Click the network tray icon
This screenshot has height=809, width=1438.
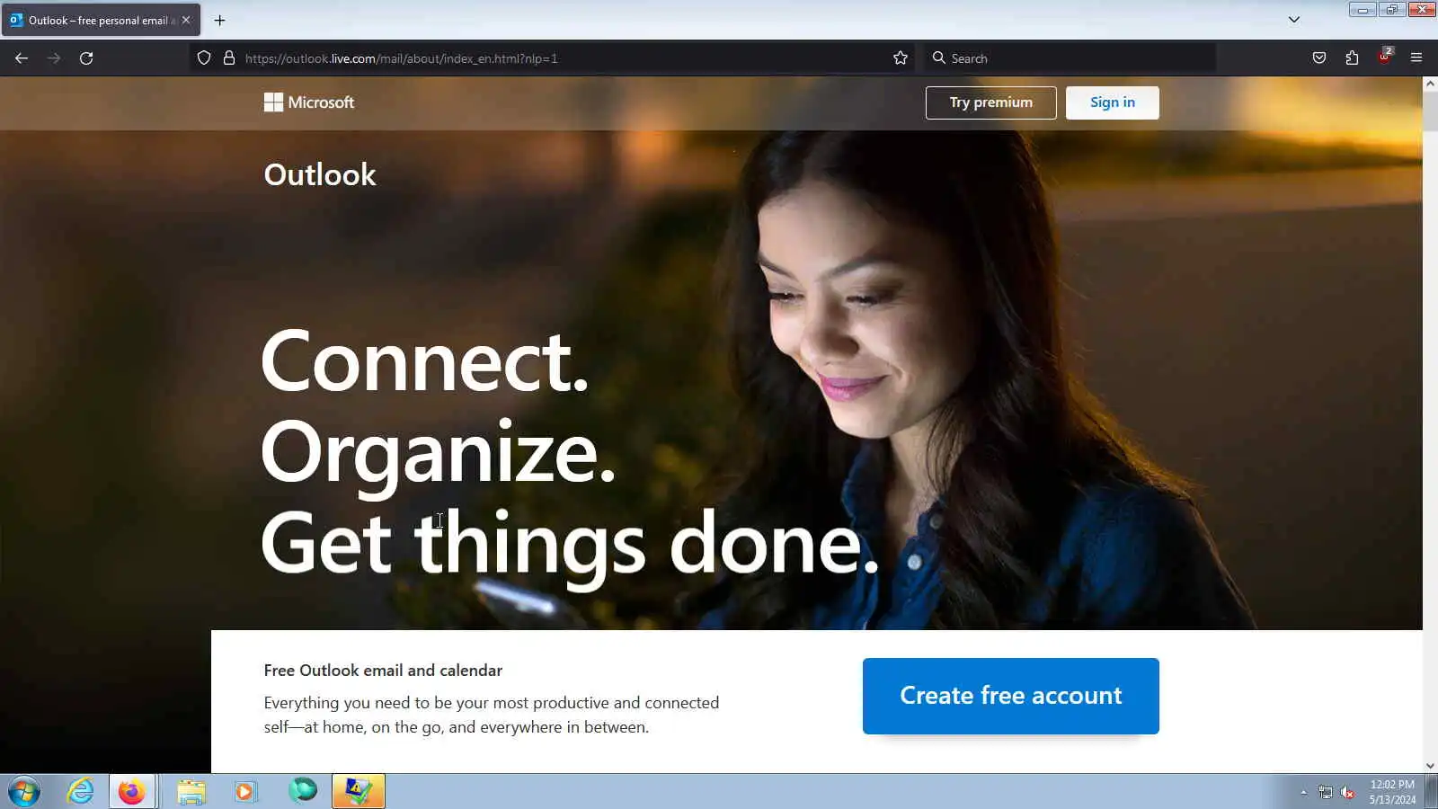pyautogui.click(x=1326, y=792)
